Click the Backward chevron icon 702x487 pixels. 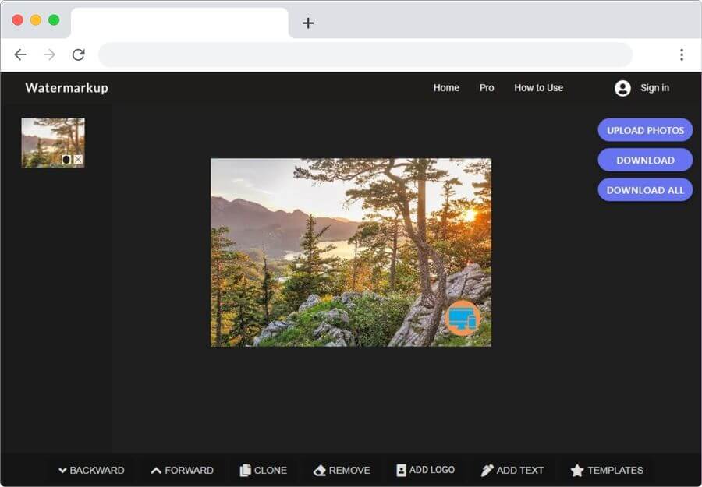tap(62, 471)
